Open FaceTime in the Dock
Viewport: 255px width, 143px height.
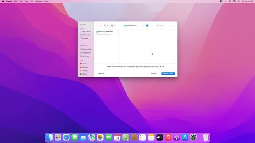109,137
